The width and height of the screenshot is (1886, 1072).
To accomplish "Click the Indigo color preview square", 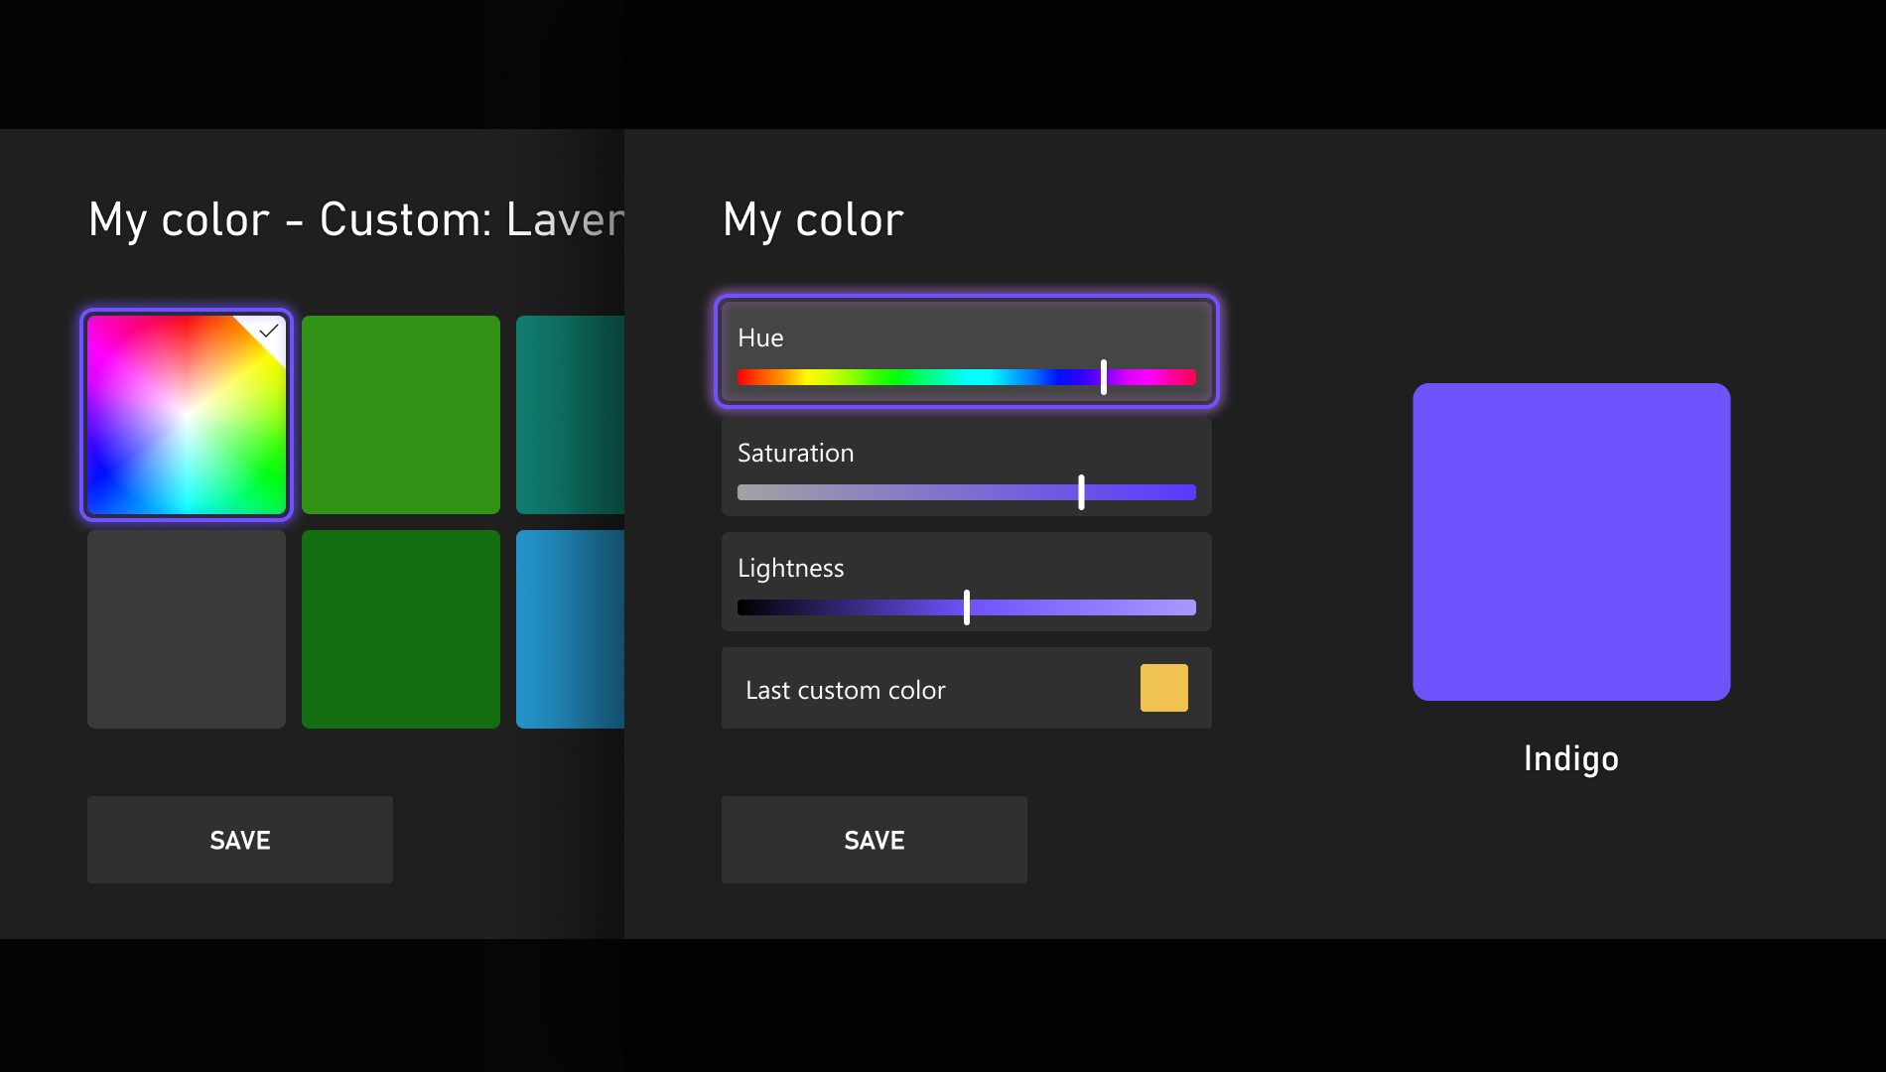I will click(1571, 542).
